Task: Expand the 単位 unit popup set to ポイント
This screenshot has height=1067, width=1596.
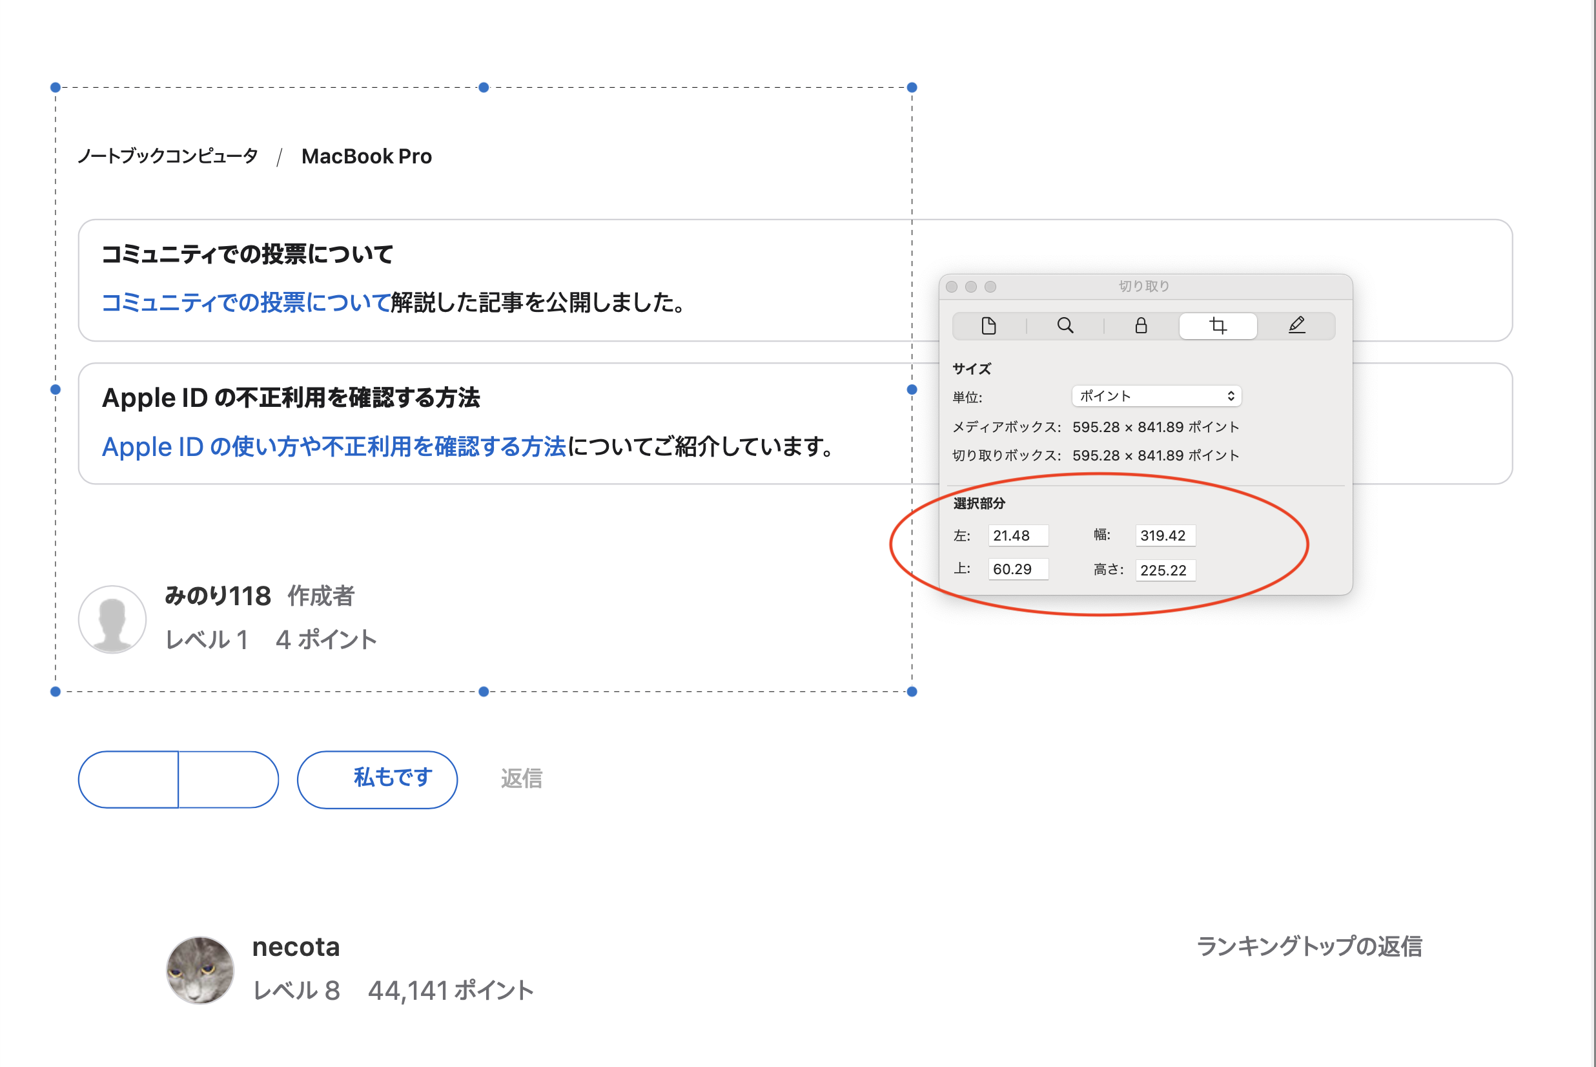Action: [x=1156, y=396]
